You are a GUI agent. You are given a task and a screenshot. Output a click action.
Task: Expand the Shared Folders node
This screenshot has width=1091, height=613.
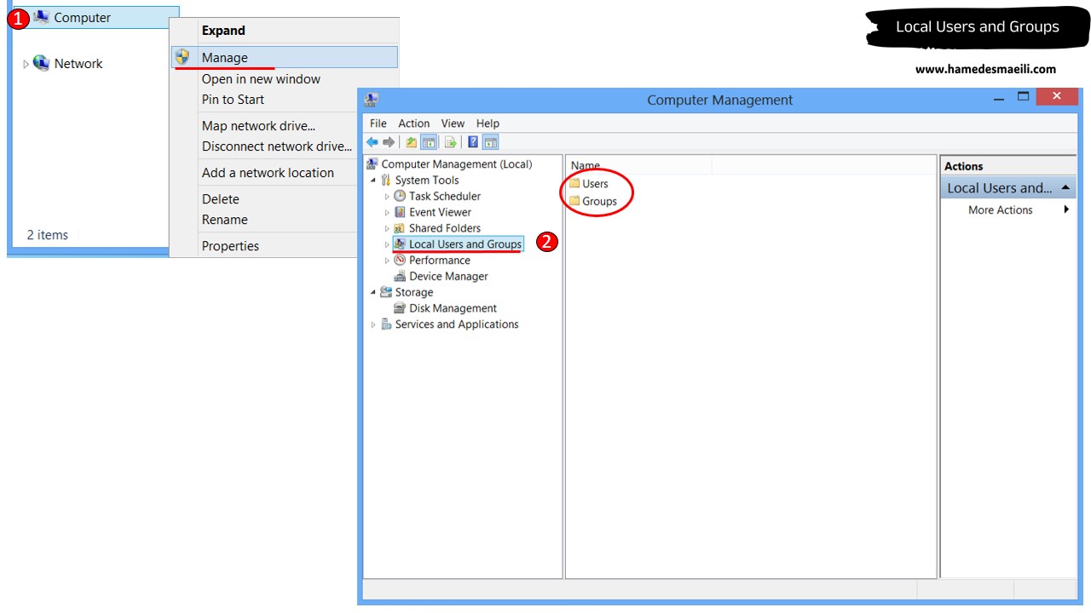click(x=387, y=229)
